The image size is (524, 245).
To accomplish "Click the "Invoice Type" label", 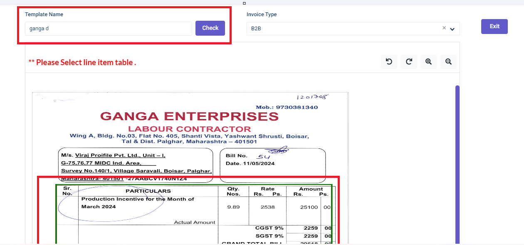I will 262,15.
